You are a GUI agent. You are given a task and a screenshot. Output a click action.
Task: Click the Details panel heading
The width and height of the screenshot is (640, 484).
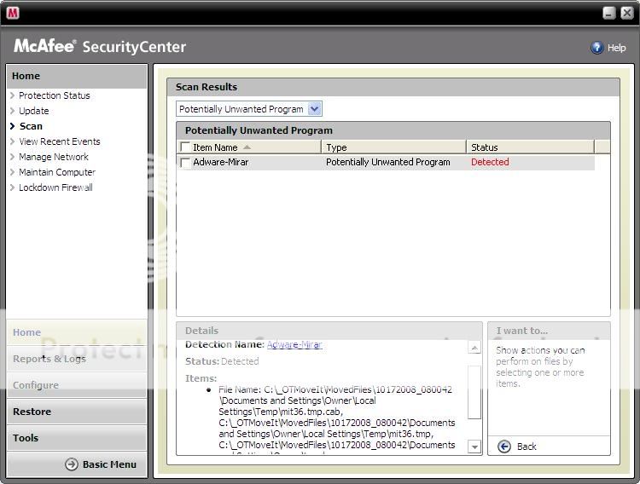coord(201,331)
